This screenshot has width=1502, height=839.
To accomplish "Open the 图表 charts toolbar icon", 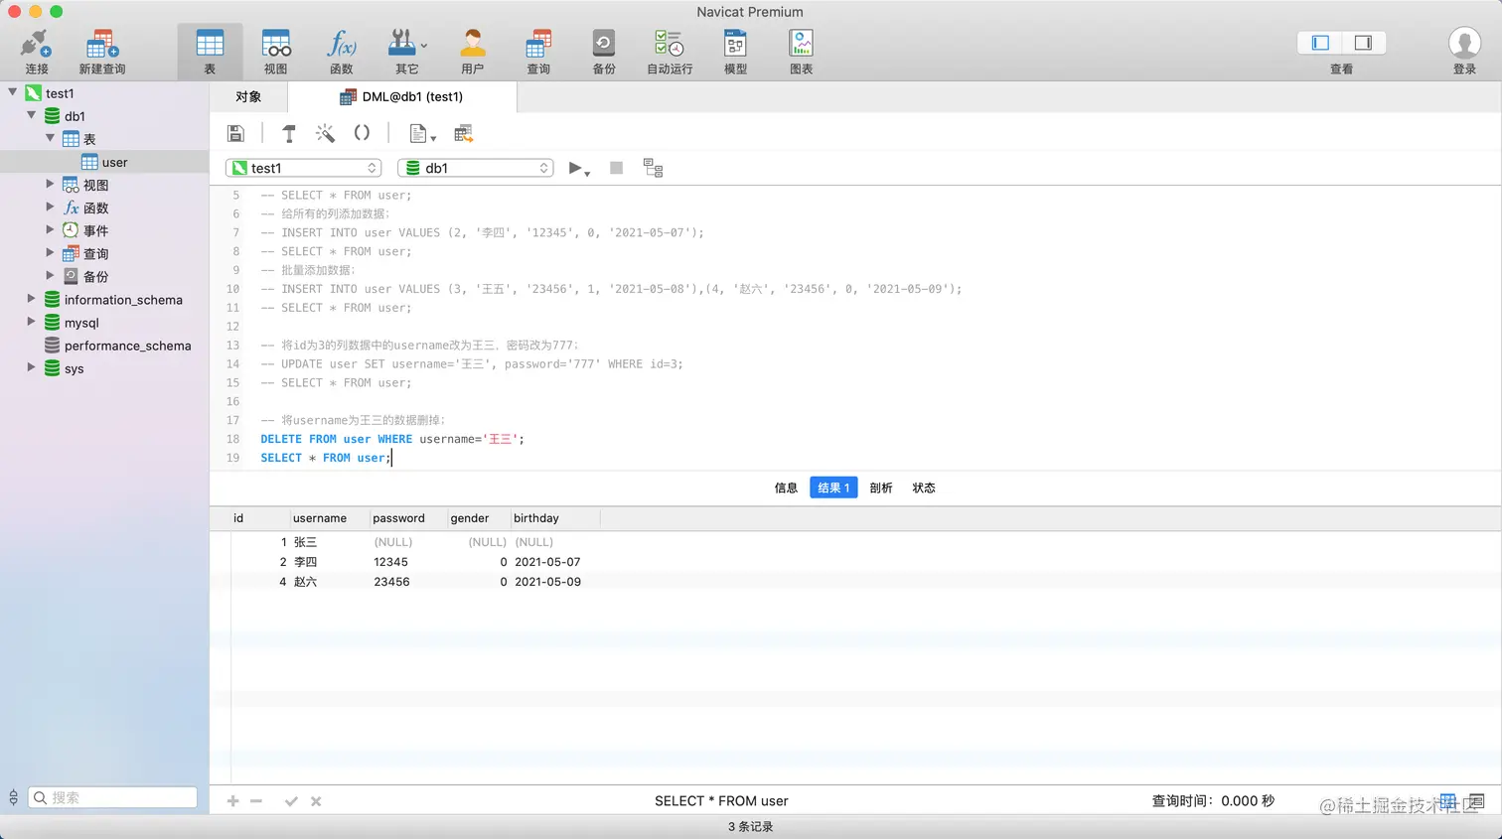I will (x=801, y=52).
